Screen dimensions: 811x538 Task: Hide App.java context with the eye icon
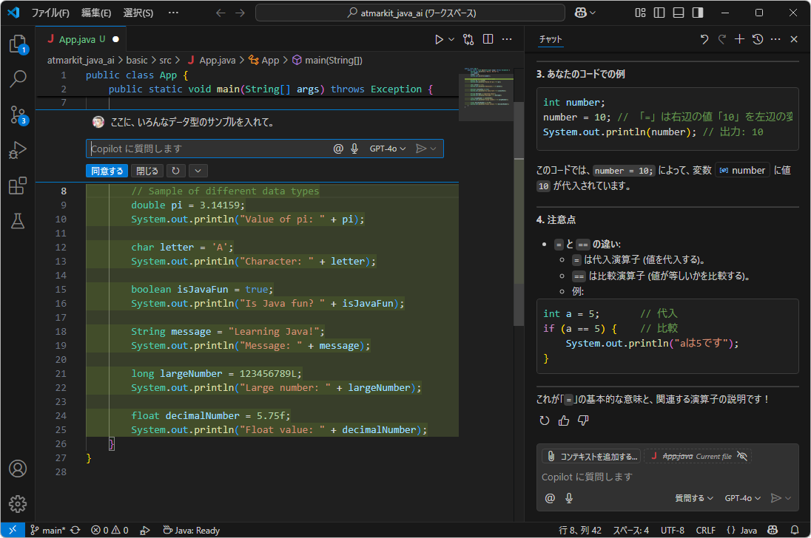[x=742, y=456]
